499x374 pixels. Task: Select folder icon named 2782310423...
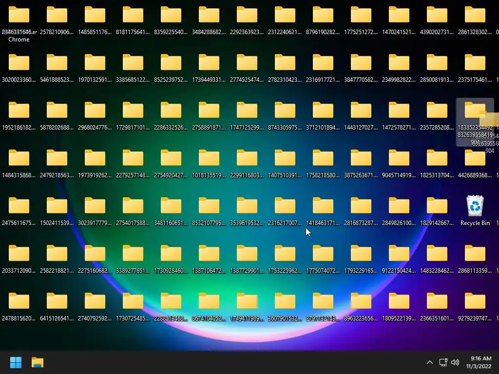tap(285, 63)
